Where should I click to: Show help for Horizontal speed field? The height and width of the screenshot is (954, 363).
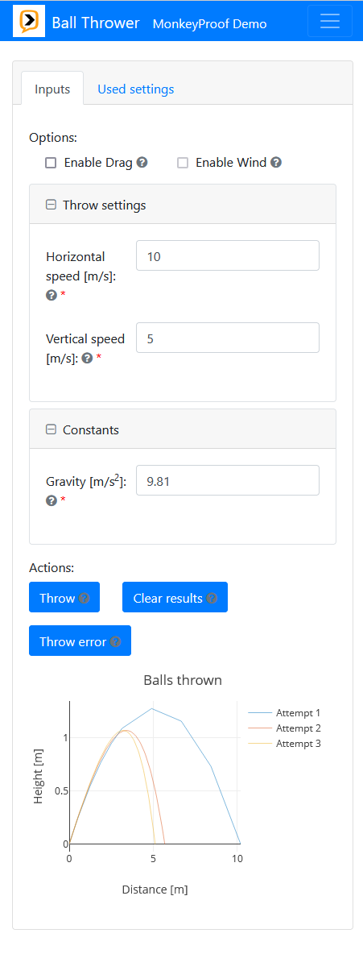click(x=52, y=295)
